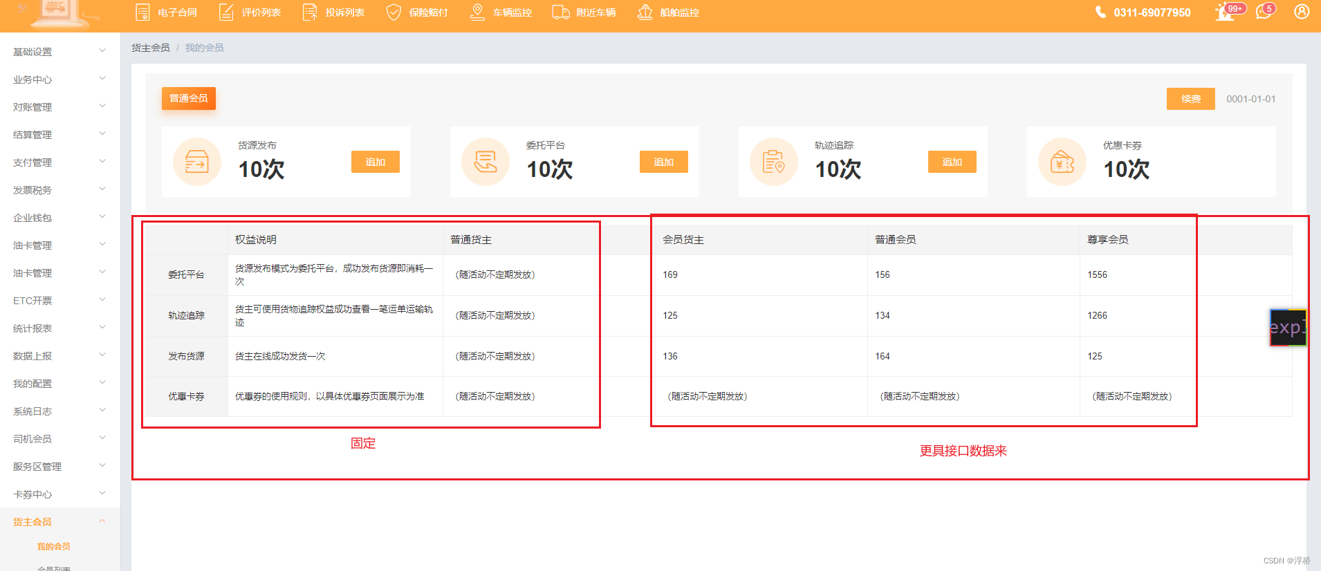Click cell value 169 in table
Screen dimensions: 1321x571
click(x=670, y=275)
